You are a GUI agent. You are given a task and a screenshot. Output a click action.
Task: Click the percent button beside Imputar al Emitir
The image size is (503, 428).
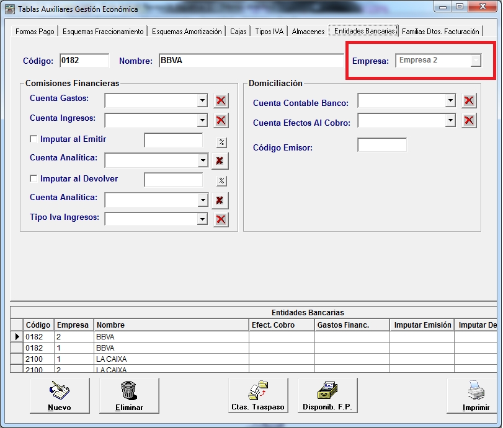pyautogui.click(x=221, y=142)
